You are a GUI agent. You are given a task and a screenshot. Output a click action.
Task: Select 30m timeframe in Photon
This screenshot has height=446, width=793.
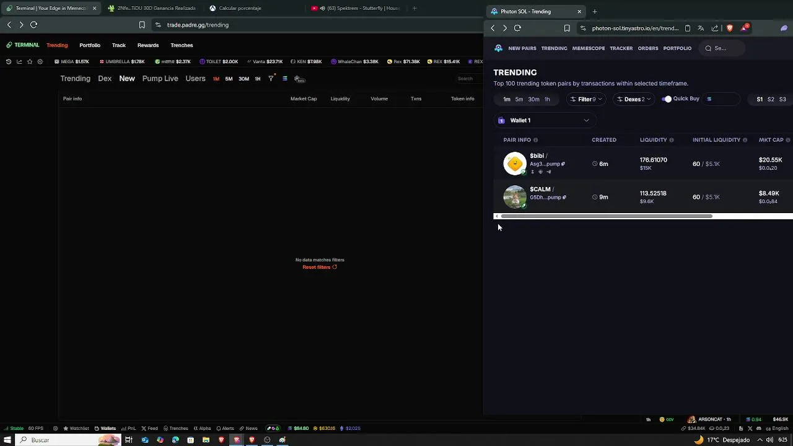533,99
